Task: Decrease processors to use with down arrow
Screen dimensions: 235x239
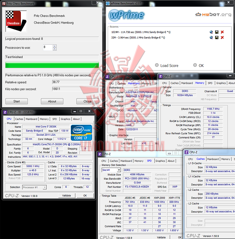Action: tap(55, 49)
